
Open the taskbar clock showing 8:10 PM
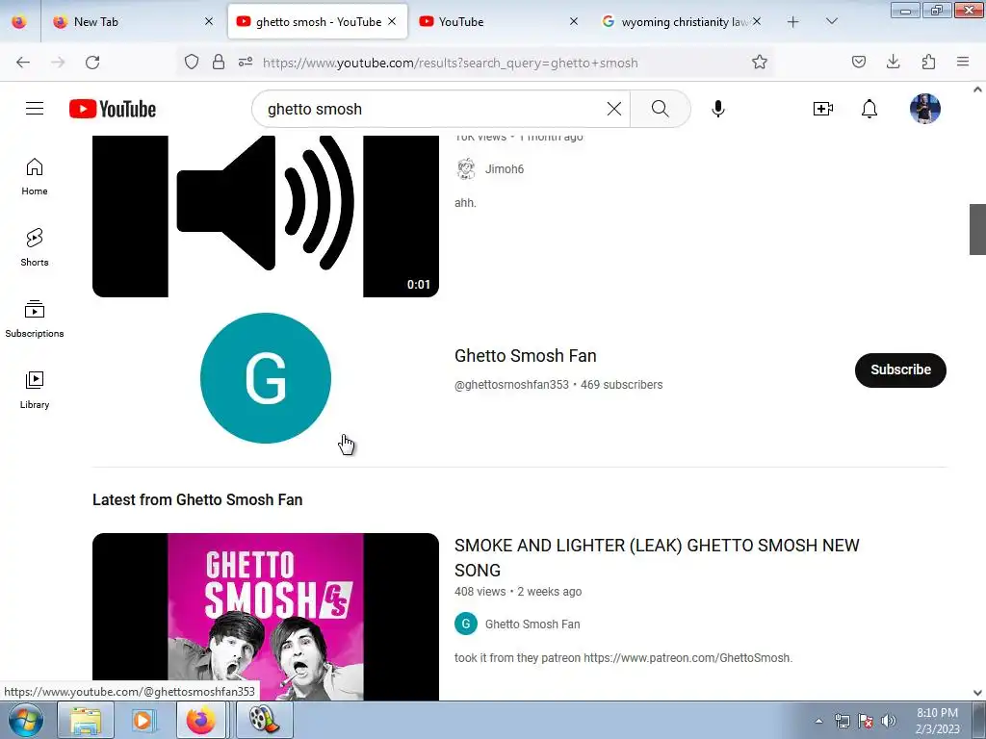(937, 721)
